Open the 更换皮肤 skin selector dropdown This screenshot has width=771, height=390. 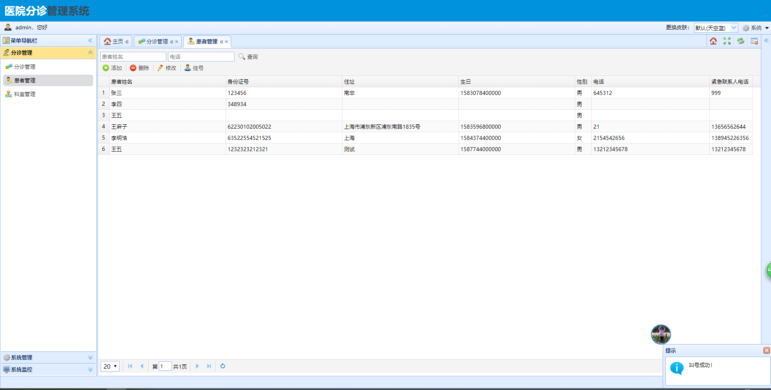pyautogui.click(x=716, y=28)
